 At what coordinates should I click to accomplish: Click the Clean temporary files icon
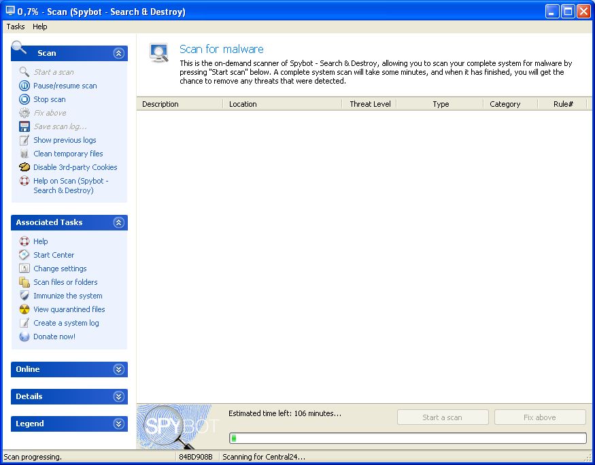tap(24, 154)
